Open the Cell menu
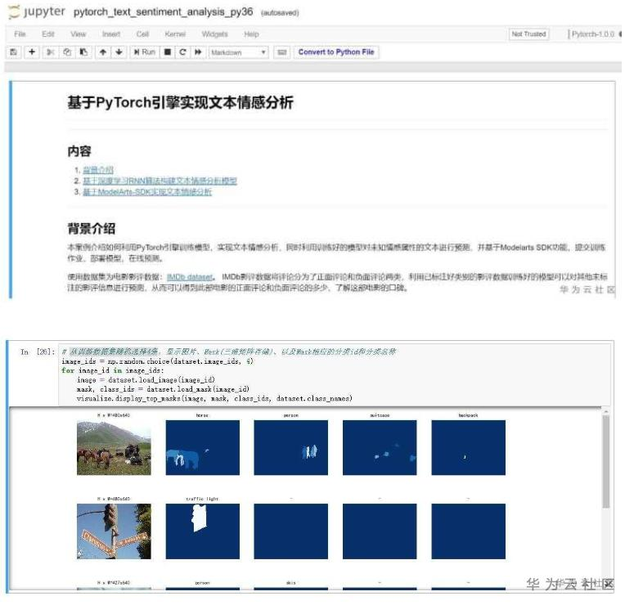625x605 pixels. click(142, 34)
